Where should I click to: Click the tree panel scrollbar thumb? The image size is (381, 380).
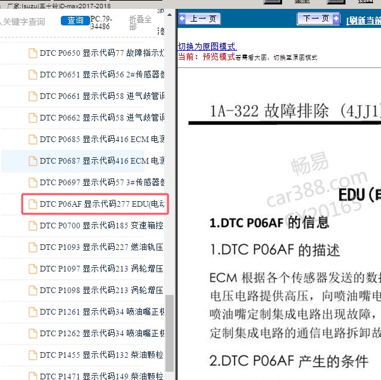pyautogui.click(x=170, y=333)
